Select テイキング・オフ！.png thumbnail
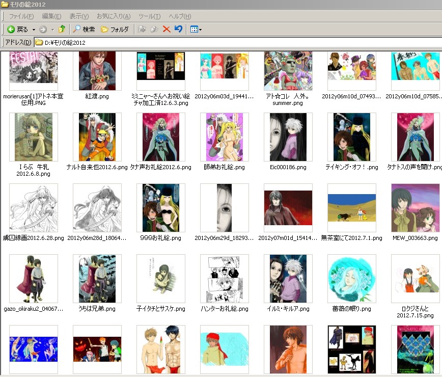442x377 pixels. pos(352,137)
